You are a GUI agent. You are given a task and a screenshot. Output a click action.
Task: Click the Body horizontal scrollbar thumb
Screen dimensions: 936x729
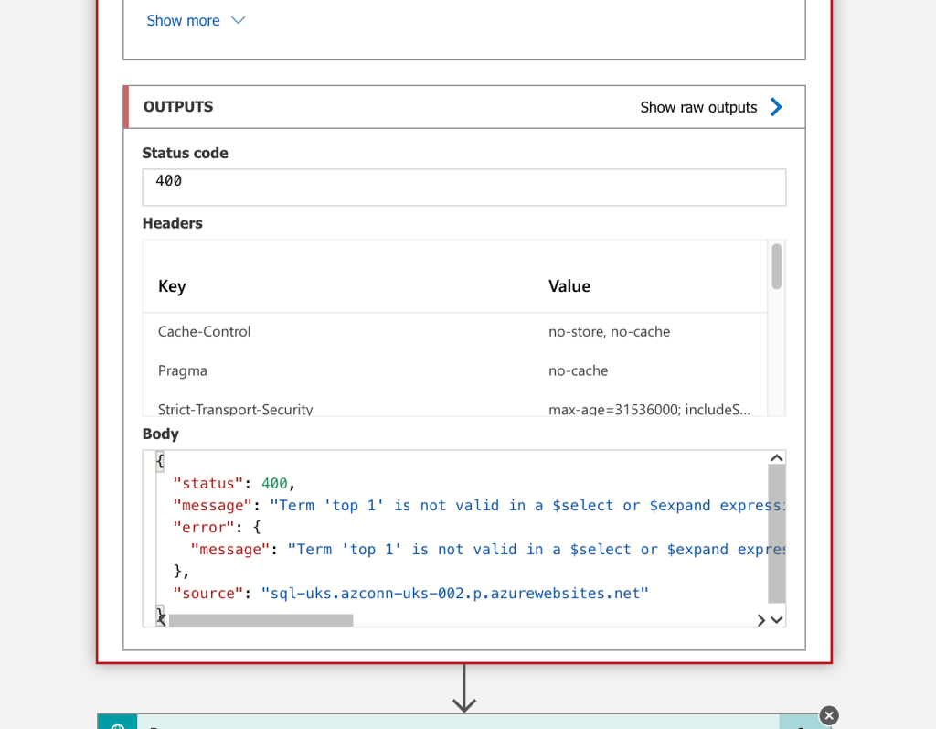click(261, 620)
